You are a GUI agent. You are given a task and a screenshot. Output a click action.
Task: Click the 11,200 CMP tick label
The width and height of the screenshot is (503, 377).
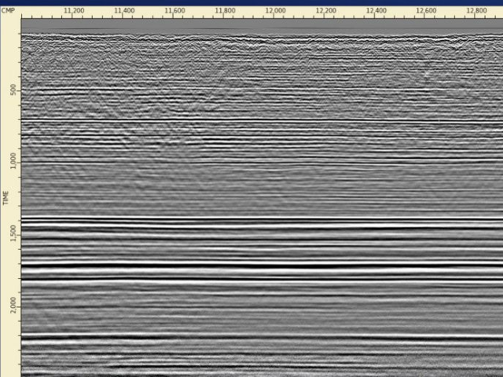74,10
